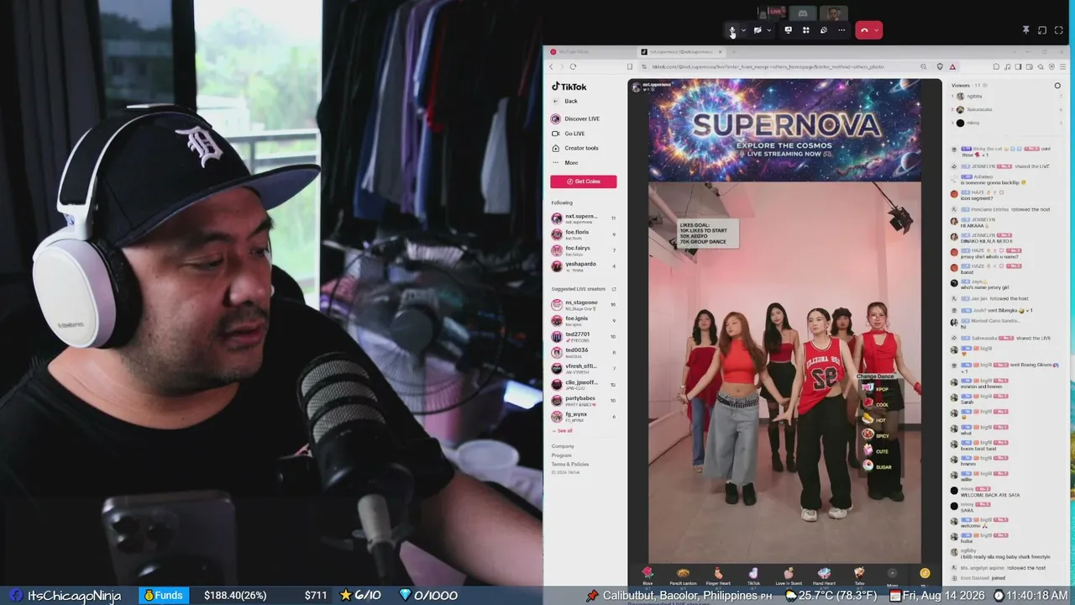The height and width of the screenshot is (605, 1075).
Task: Open the Brave Rewards triangle icon
Action: coord(952,66)
